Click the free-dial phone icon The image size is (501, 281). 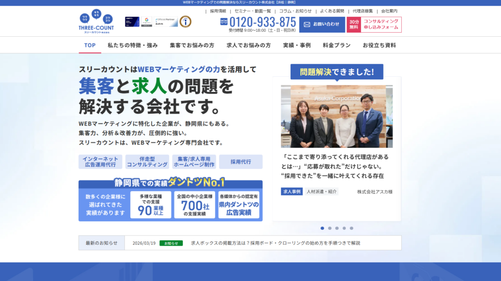click(x=224, y=22)
